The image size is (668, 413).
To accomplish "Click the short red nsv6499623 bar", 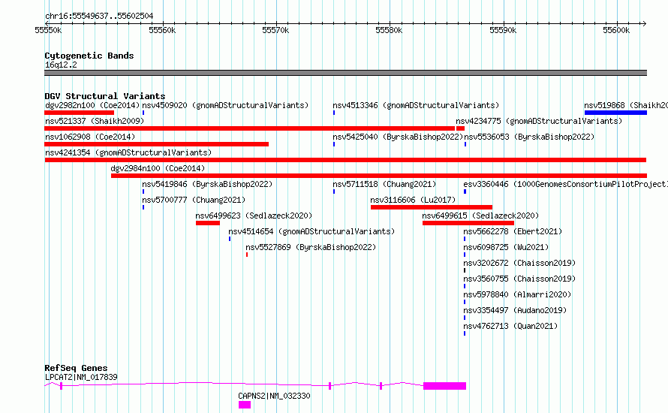I will [208, 223].
